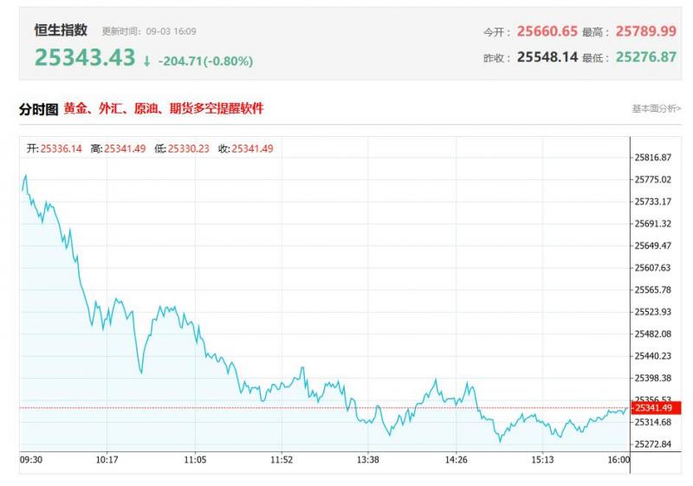Click the 11:52 time axis label
This screenshot has width=693, height=486.
[x=282, y=460]
